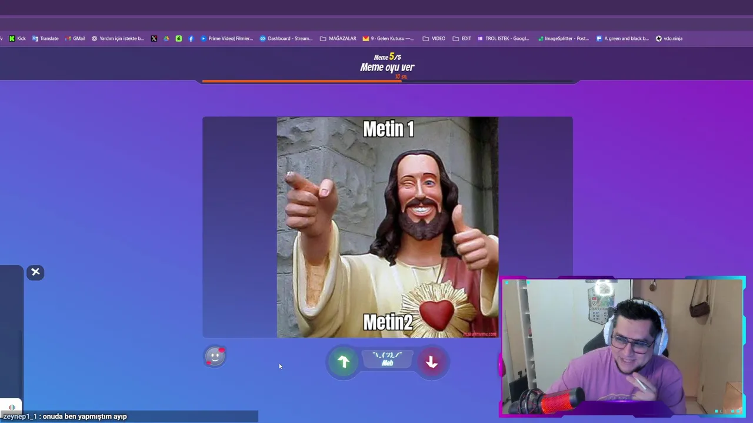Open the X (Twitter) bookmark icon
Viewport: 753px width, 423px height.
154,39
